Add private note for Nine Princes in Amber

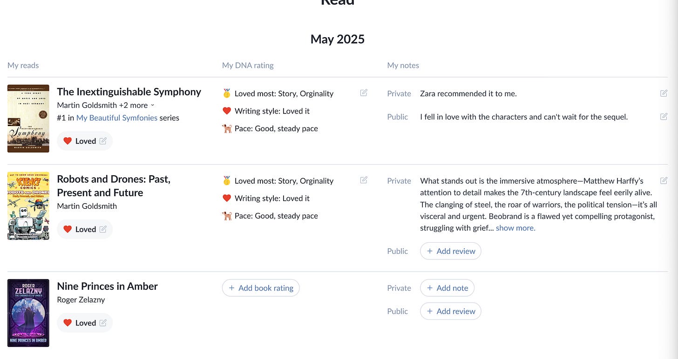[447, 288]
